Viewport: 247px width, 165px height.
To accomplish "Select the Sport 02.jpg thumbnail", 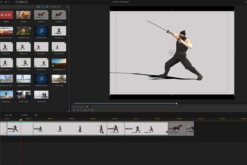I will point(6,95).
